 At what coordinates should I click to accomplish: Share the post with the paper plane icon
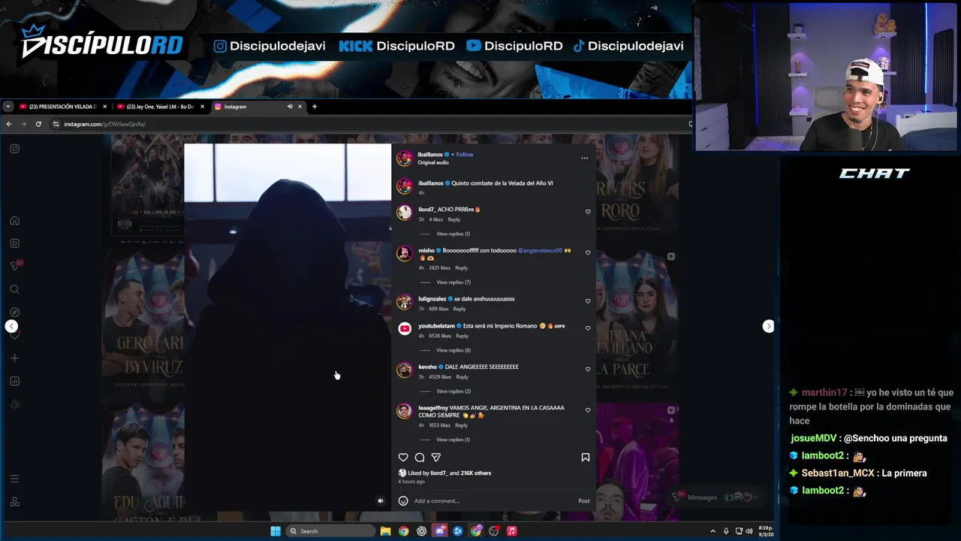(x=435, y=457)
